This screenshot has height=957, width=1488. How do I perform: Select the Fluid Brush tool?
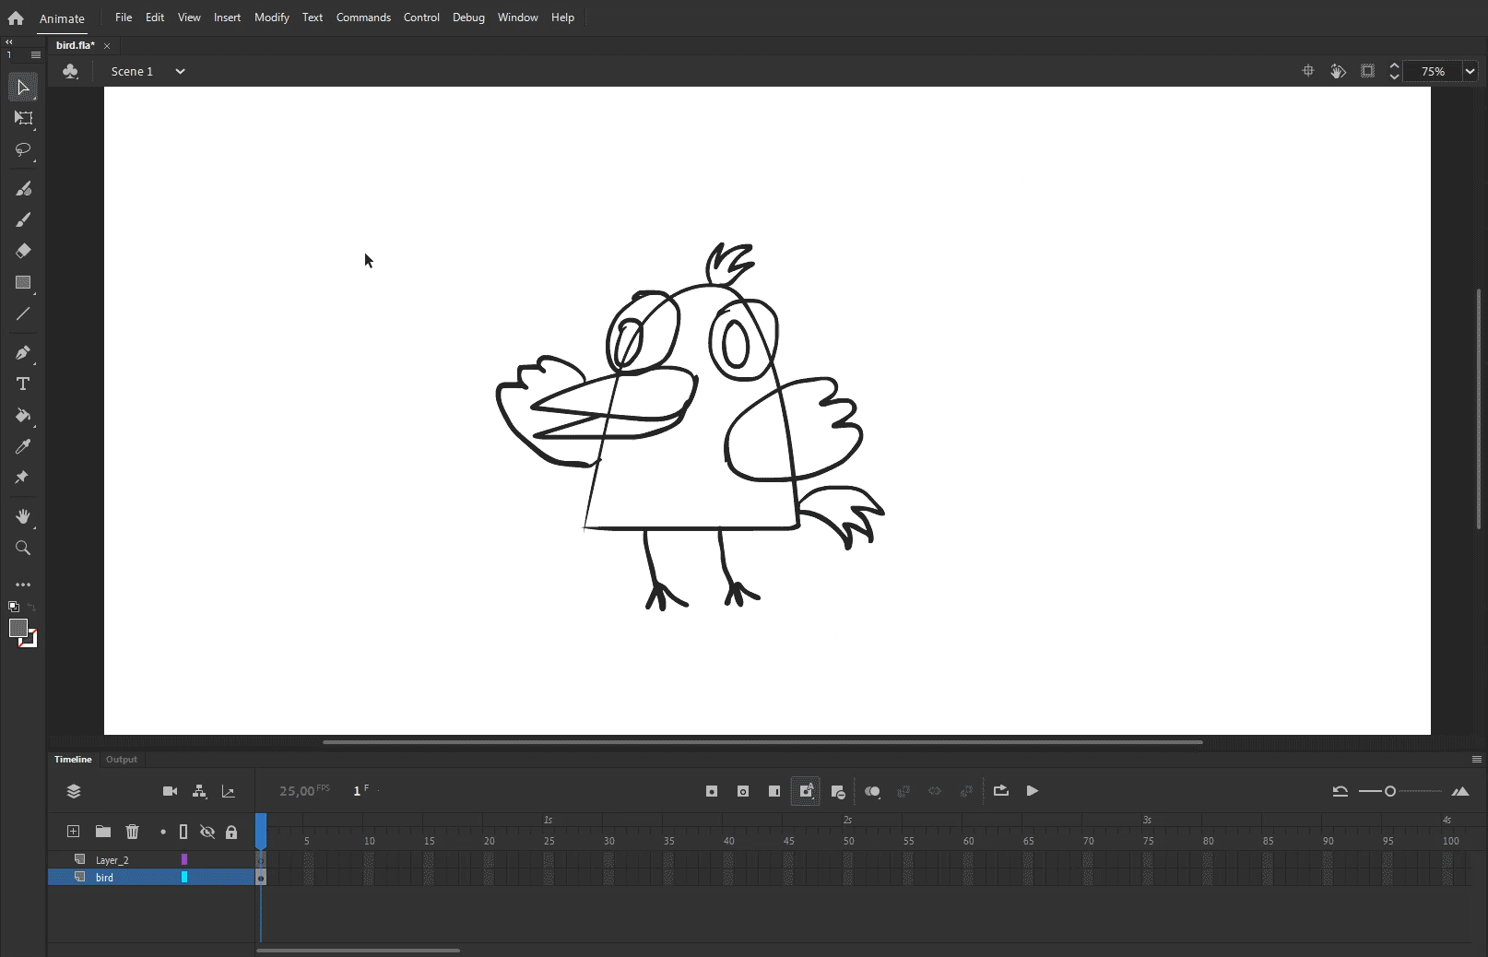tap(23, 188)
